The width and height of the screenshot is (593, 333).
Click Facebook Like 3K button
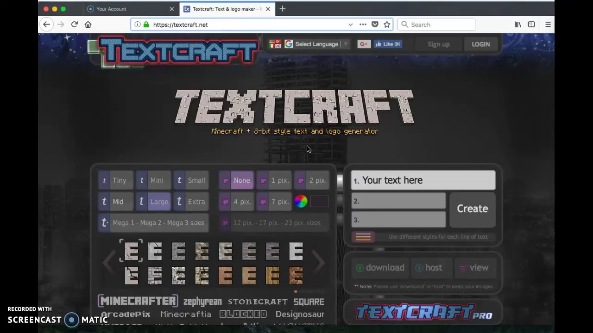pyautogui.click(x=388, y=44)
